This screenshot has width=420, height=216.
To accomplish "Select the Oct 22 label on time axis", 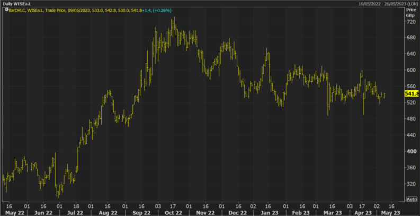I will [x=174, y=212].
